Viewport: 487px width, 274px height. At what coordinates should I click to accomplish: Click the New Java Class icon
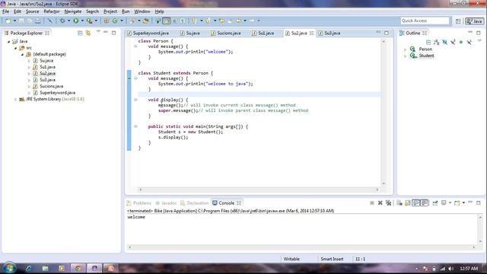click(115, 21)
